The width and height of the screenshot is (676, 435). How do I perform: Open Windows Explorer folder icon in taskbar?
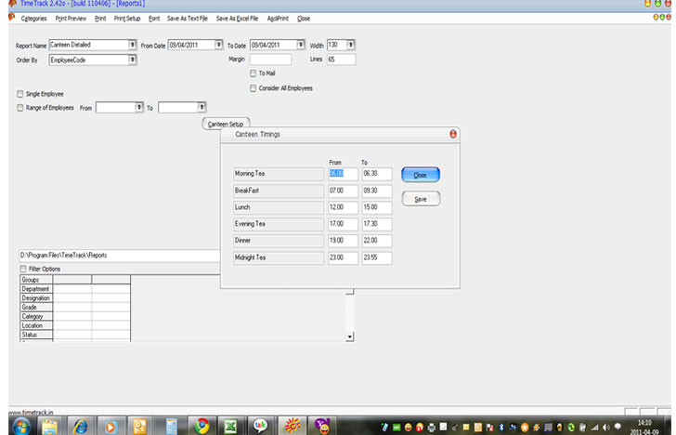point(49,426)
